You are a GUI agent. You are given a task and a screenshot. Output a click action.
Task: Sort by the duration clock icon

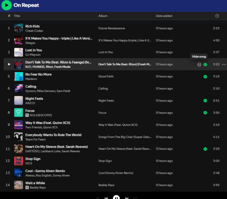pos(217,16)
